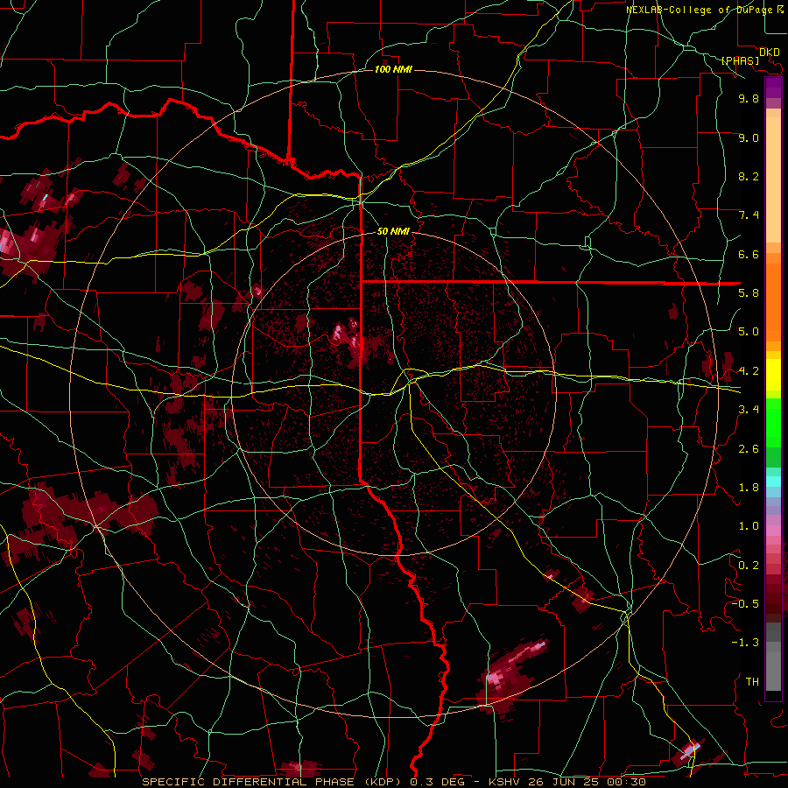Select the 9.8 value on the scale
788x788 pixels.
point(749,98)
